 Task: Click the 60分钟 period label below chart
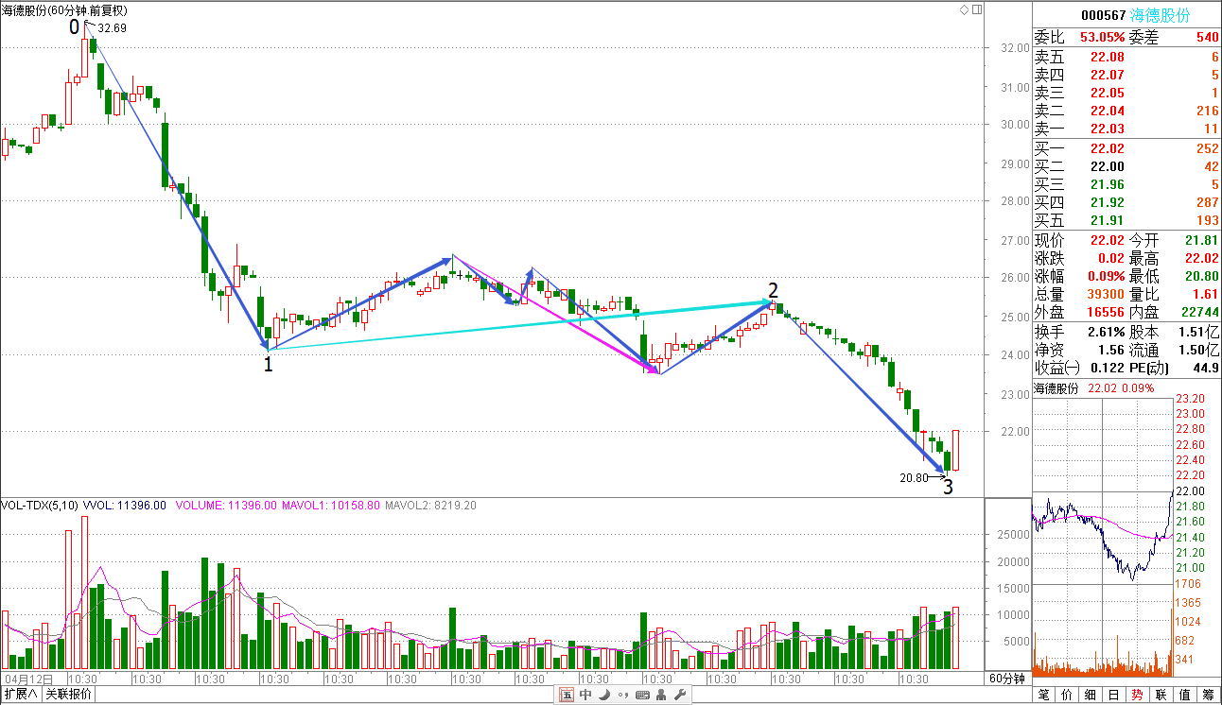[1007, 679]
